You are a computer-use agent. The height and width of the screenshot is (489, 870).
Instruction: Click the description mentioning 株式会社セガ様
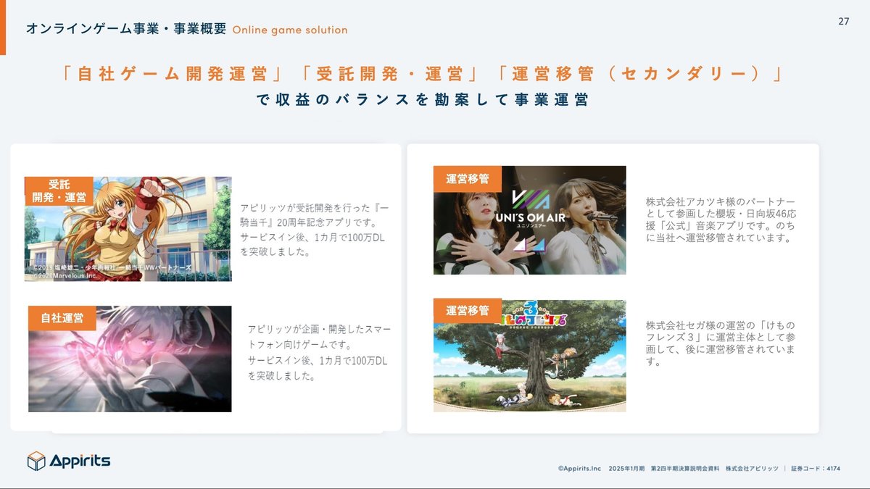pos(721,343)
